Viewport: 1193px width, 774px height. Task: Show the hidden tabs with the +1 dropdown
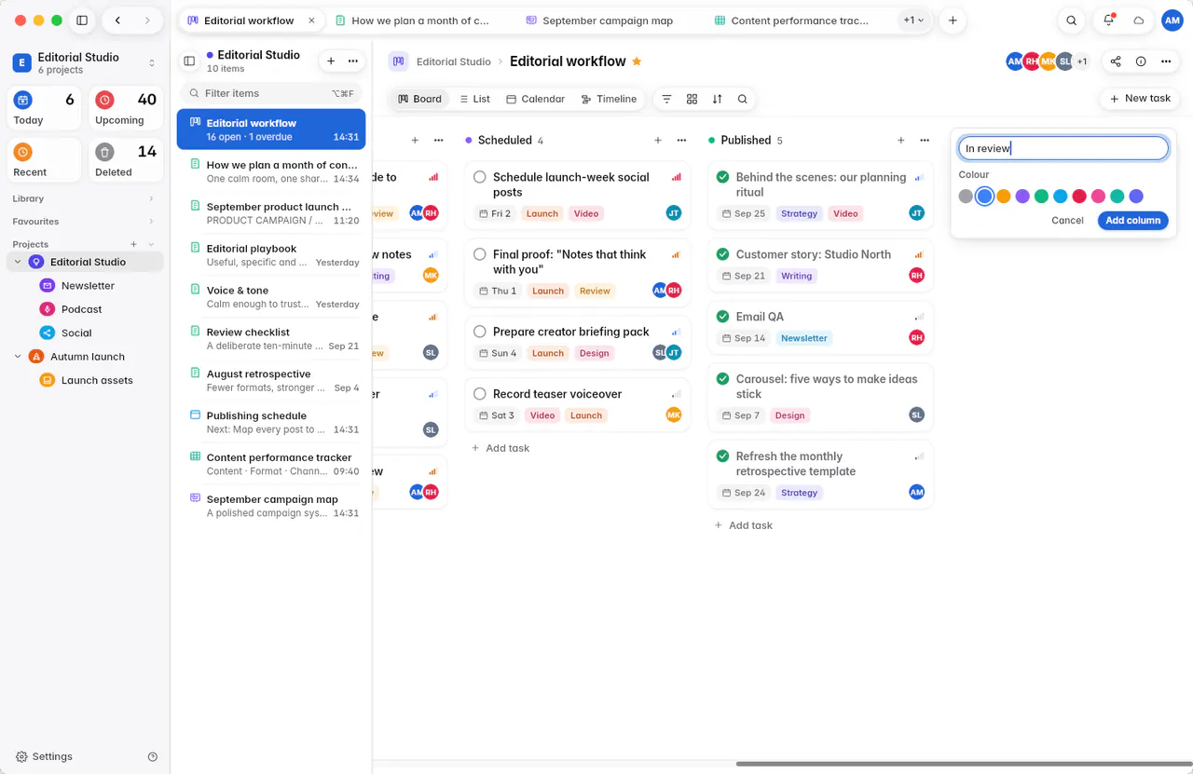coord(913,20)
